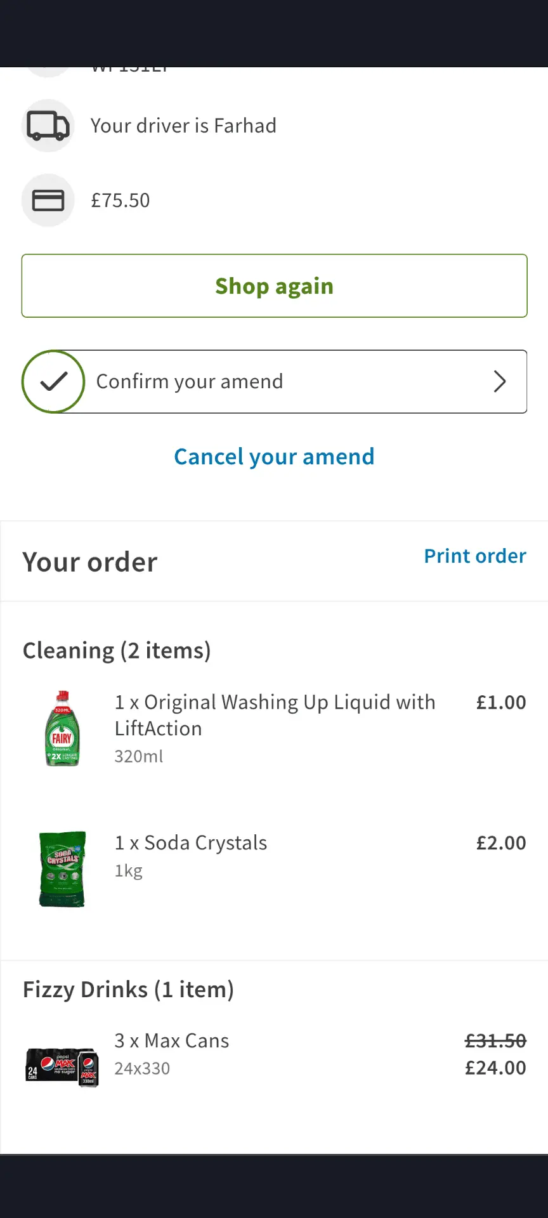Tap the discounted £24.00 Max Cans price
Image resolution: width=548 pixels, height=1218 pixels.
click(x=495, y=1068)
